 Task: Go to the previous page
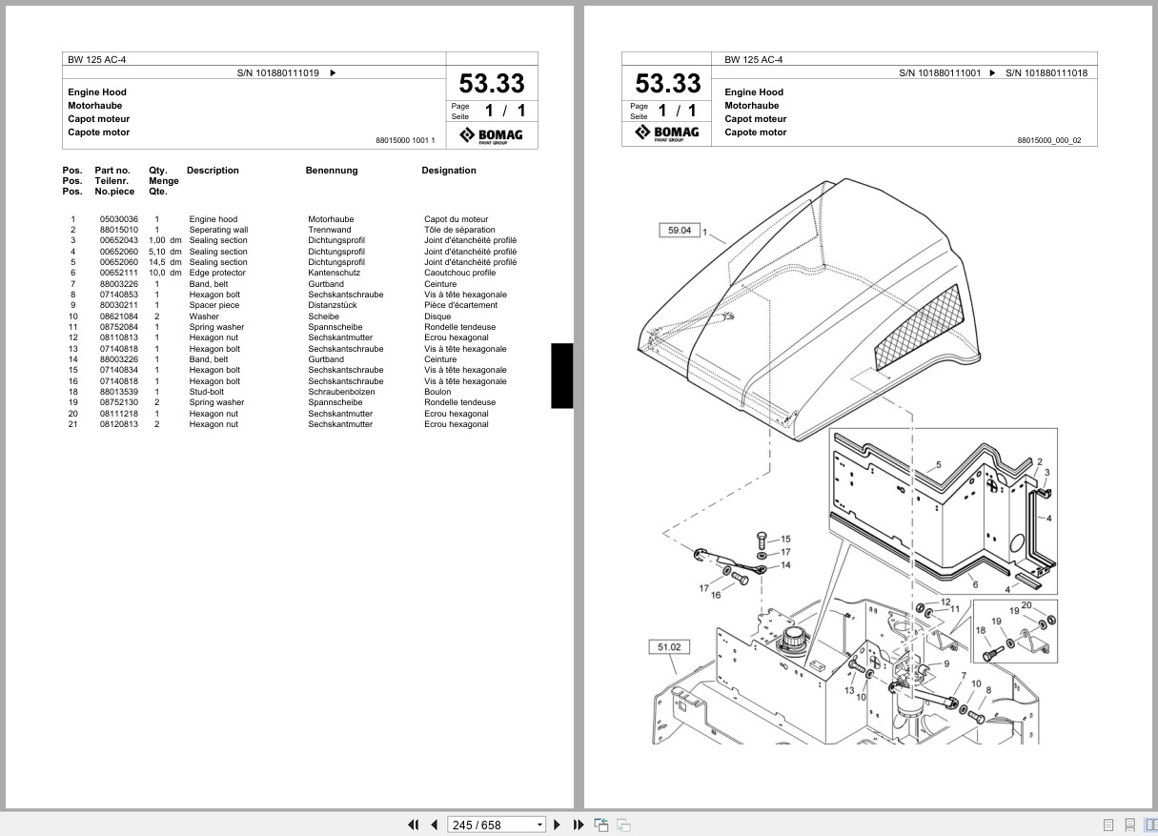tap(434, 825)
